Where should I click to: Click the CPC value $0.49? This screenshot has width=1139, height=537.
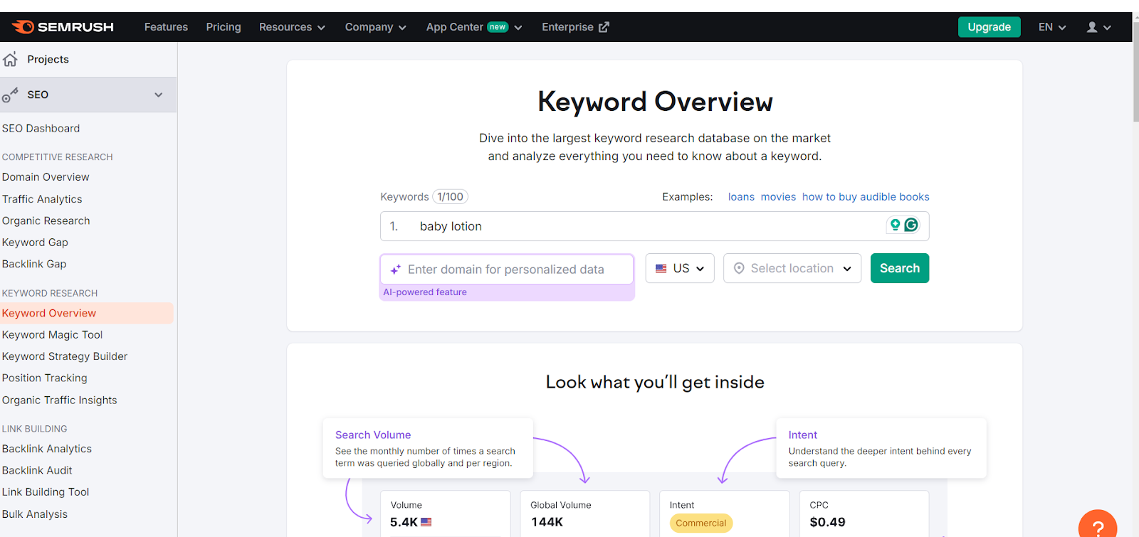point(828,522)
